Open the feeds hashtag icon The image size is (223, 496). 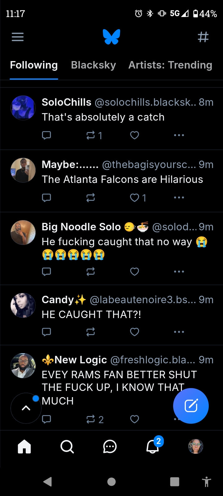[203, 37]
